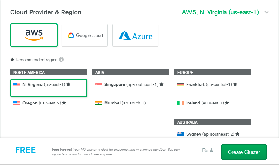279x165 pixels.
Task: Collapse the Cloud Provider & Region chevron
Action: (x=267, y=12)
